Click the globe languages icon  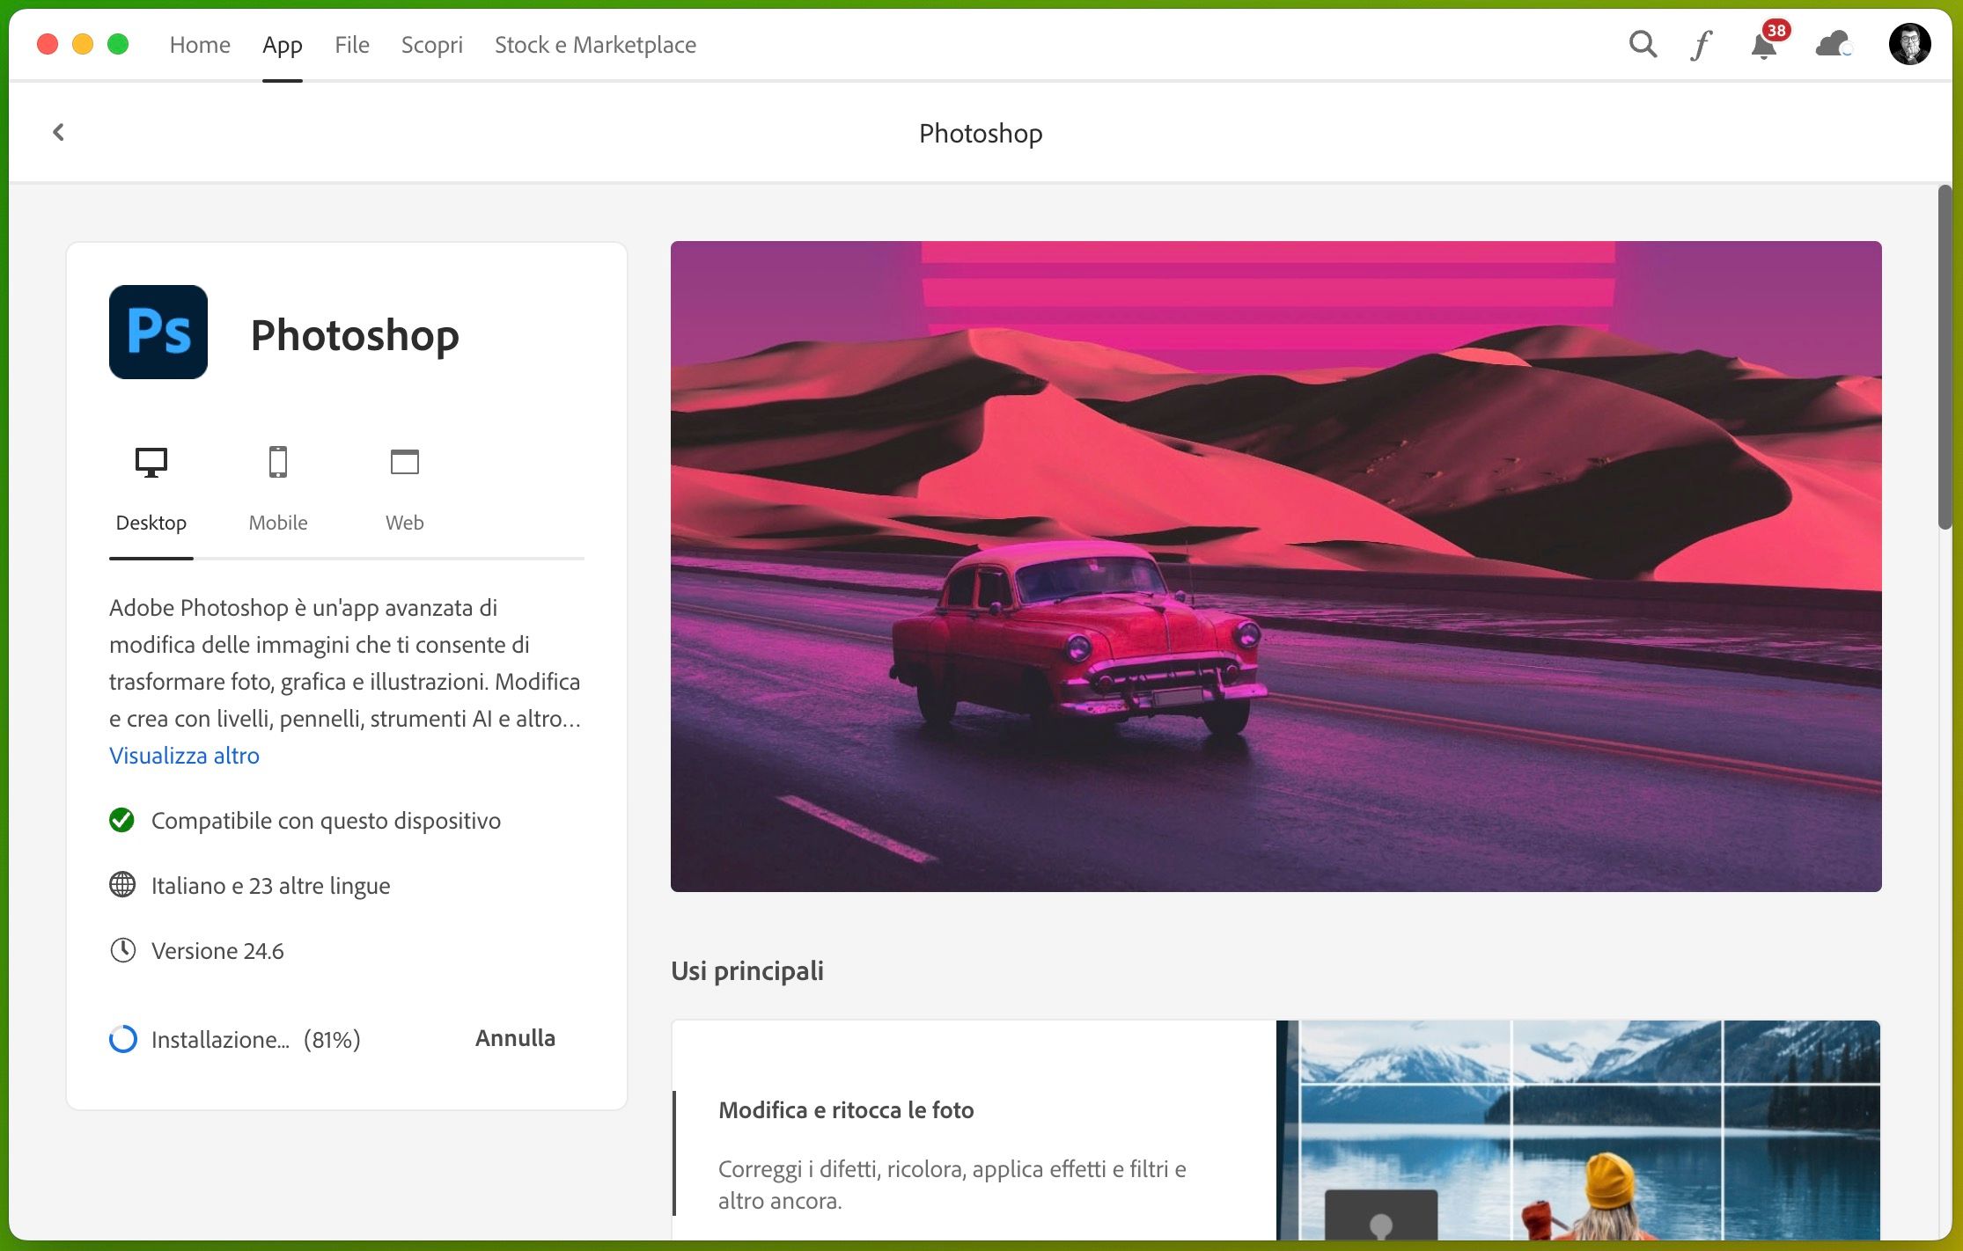tap(122, 885)
